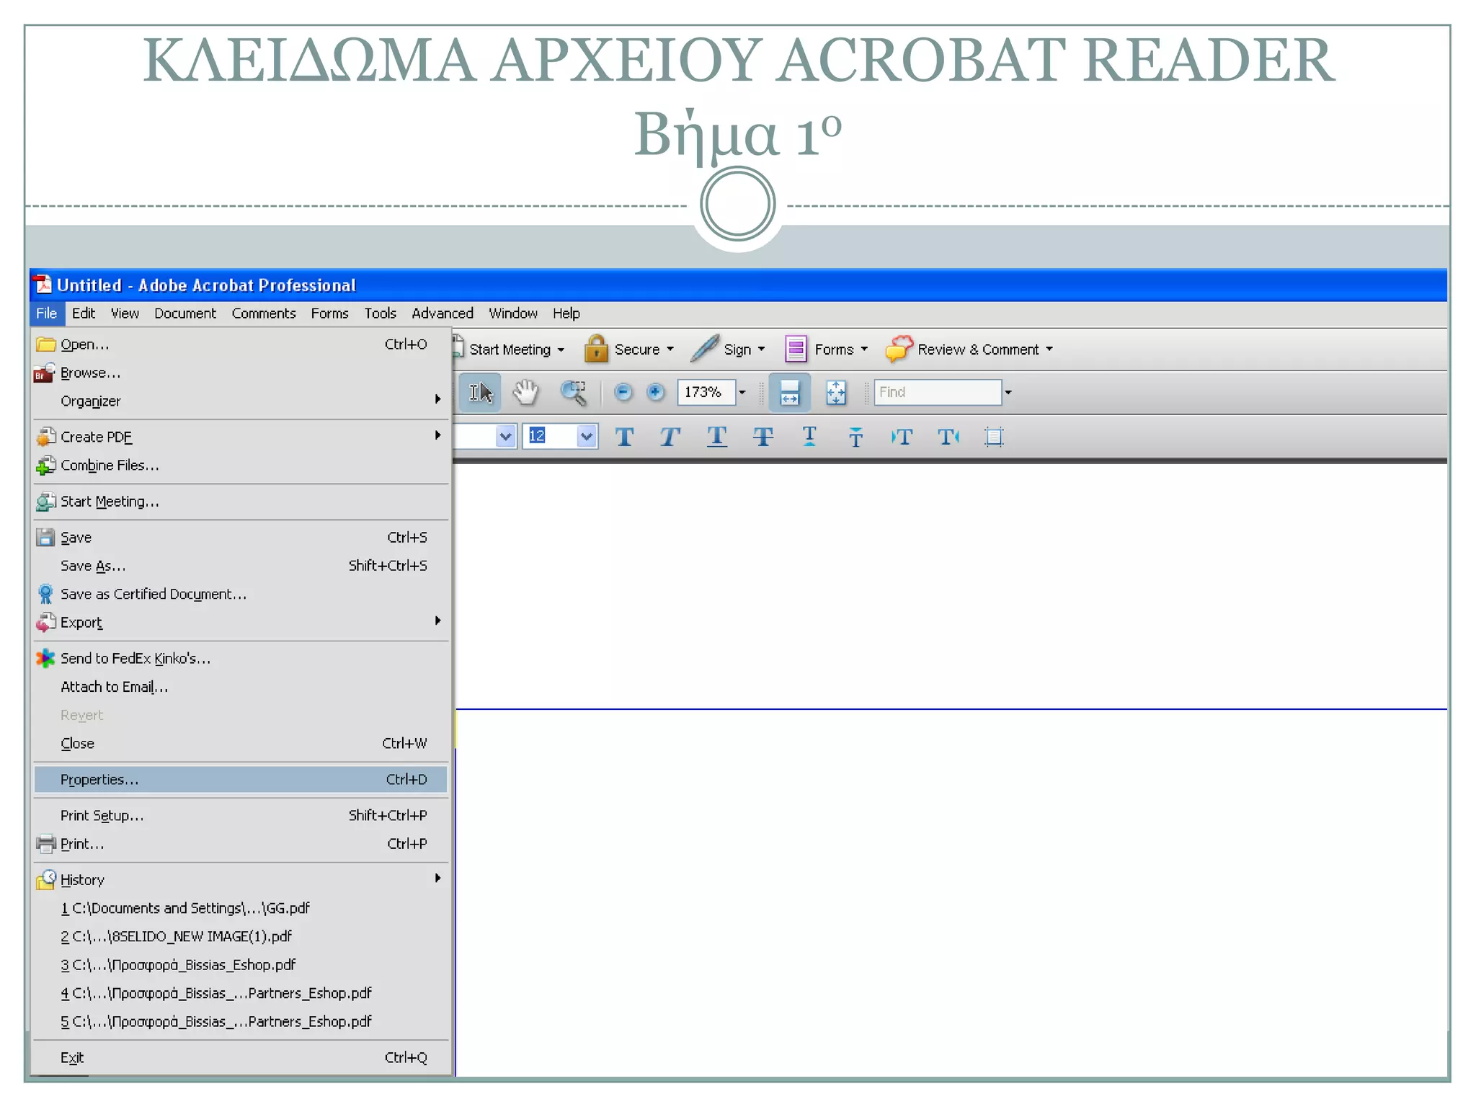Click the increase character spacing icon
The image size is (1476, 1107).
click(948, 437)
